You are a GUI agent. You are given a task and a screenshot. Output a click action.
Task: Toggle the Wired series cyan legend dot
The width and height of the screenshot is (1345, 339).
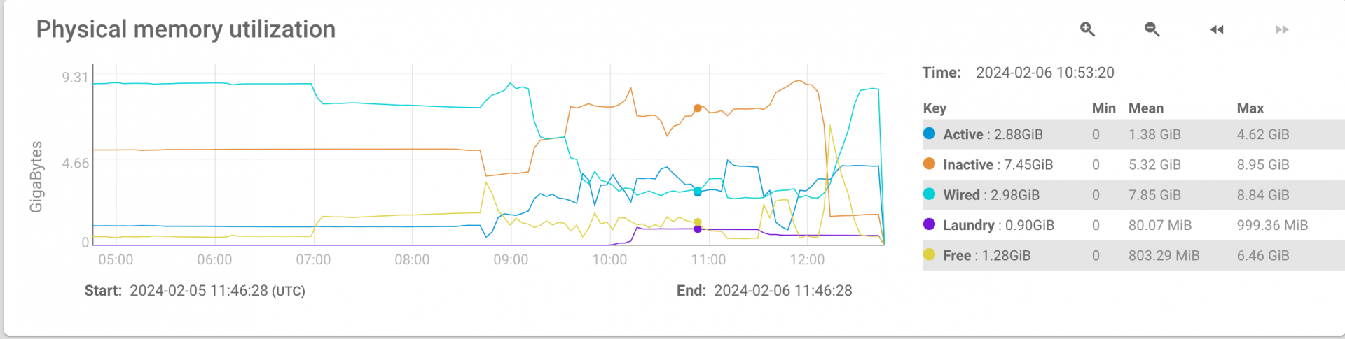tap(929, 194)
